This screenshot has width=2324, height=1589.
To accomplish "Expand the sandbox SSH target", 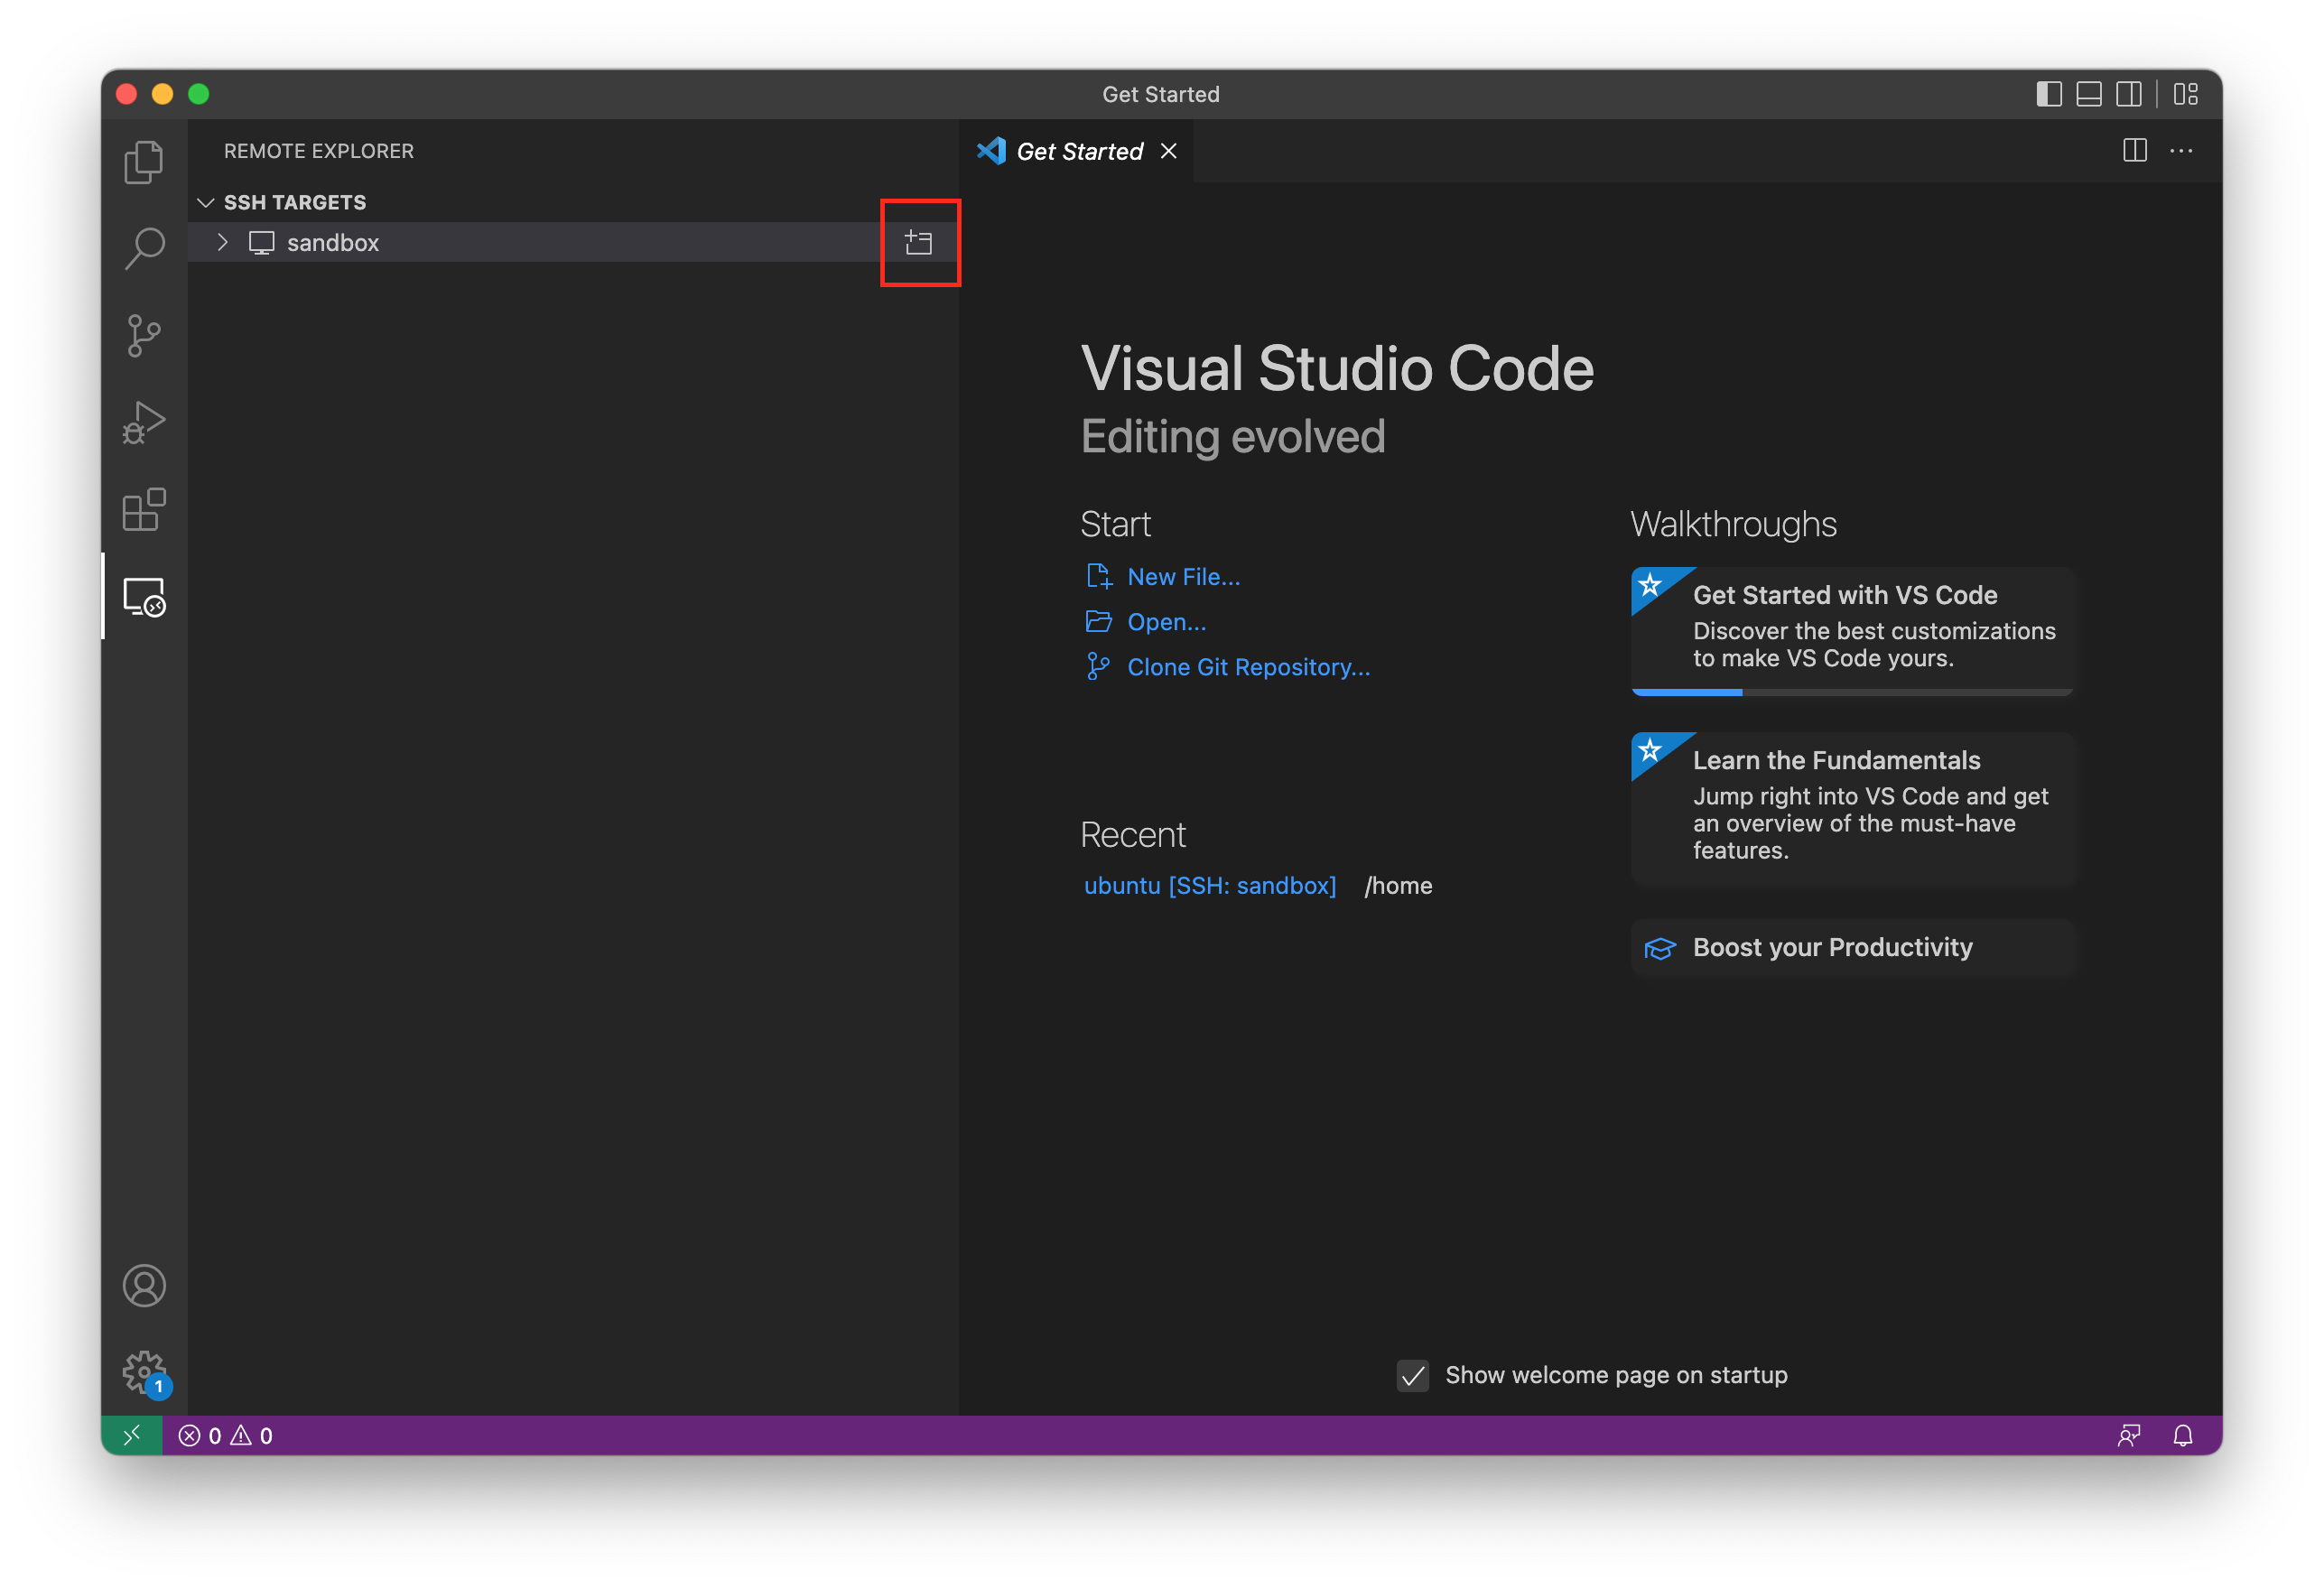I will tap(223, 242).
